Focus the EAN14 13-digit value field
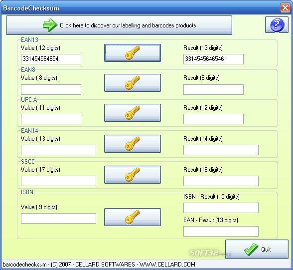The image size is (293, 270). click(58, 150)
